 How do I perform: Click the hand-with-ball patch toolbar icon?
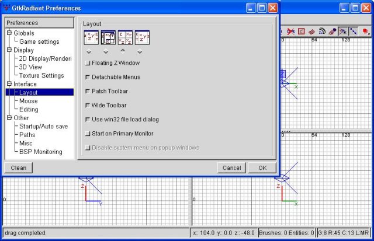pyautogui.click(x=333, y=31)
